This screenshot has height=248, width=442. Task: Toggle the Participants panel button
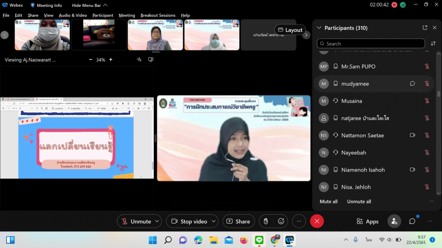(394, 222)
